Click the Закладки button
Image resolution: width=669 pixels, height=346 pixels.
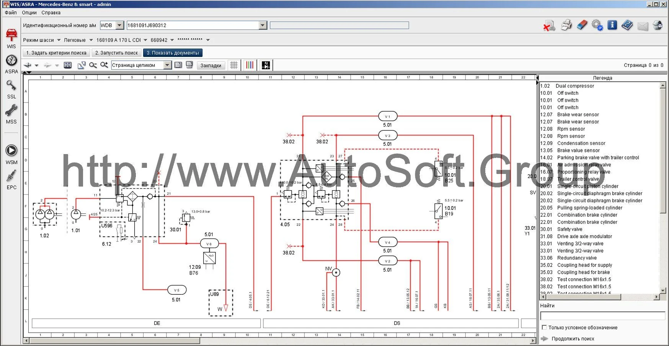click(211, 65)
